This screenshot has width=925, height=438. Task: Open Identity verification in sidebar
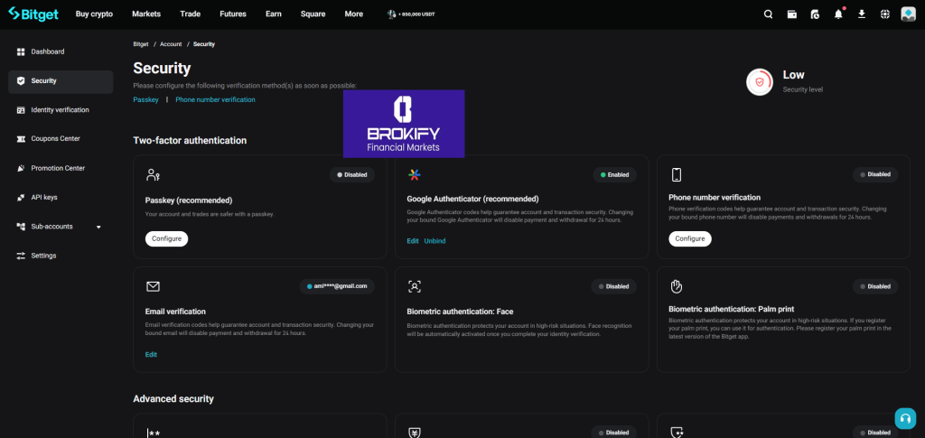point(60,110)
